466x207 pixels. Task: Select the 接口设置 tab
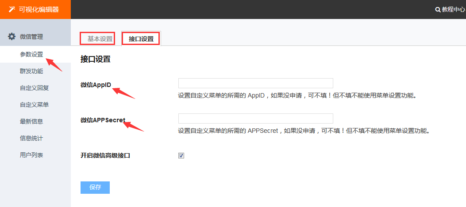pos(141,39)
